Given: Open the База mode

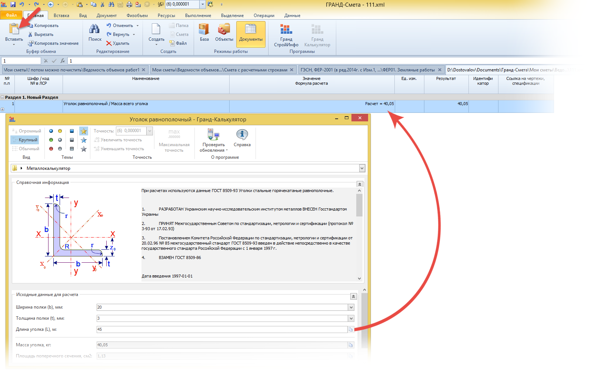Looking at the screenshot, I should 204,33.
